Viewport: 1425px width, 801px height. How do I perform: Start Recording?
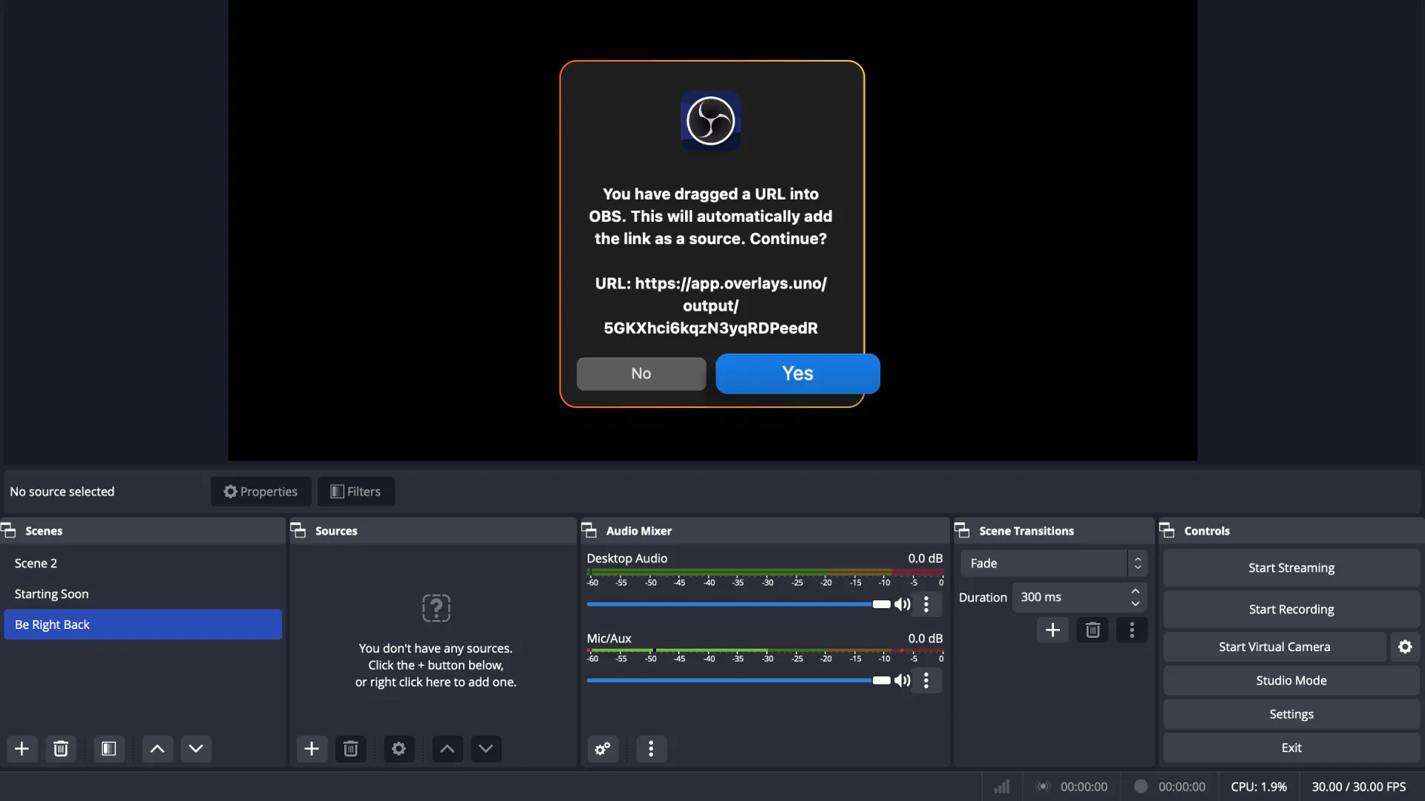pos(1291,609)
